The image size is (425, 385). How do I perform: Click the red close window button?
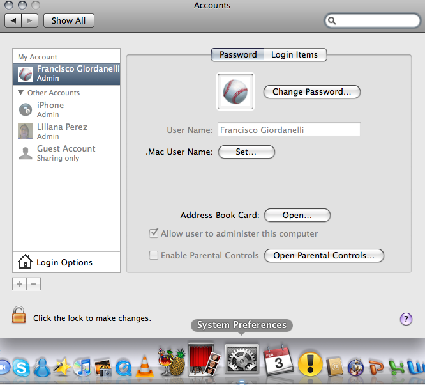click(x=9, y=5)
